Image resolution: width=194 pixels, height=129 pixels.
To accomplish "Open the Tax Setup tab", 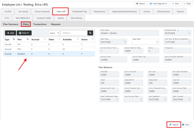I will tap(23, 12).
